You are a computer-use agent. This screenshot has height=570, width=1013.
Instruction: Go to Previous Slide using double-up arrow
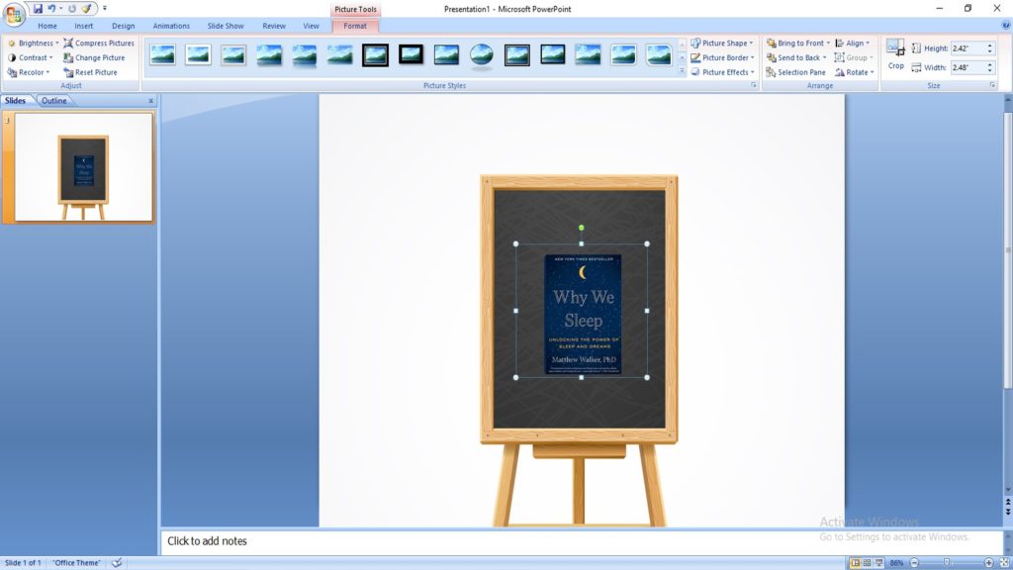(x=1008, y=502)
